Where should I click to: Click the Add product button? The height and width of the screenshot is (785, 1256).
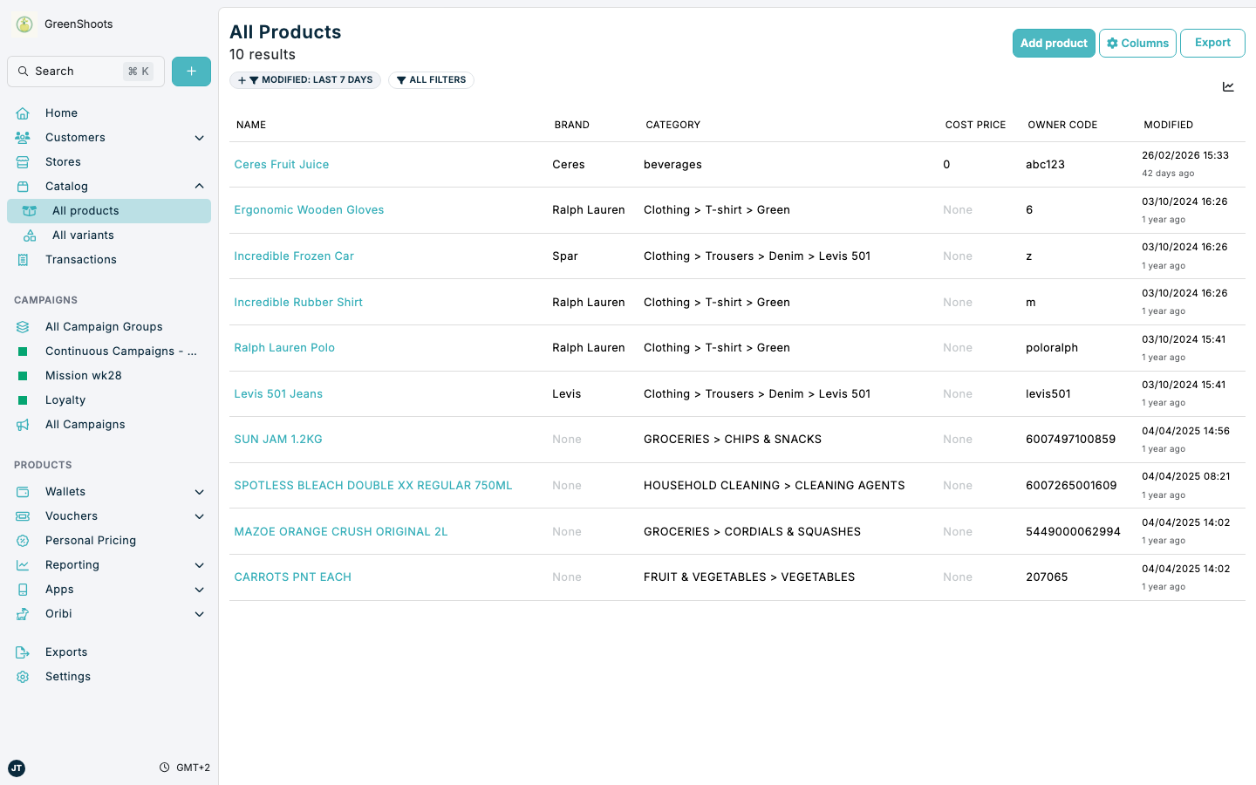(1054, 43)
